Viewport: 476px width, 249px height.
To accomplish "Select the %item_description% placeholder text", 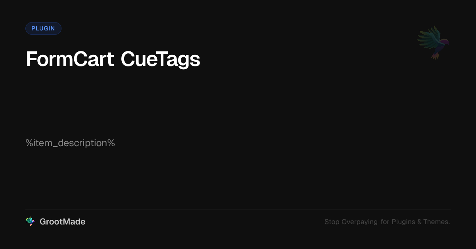I will (70, 143).
